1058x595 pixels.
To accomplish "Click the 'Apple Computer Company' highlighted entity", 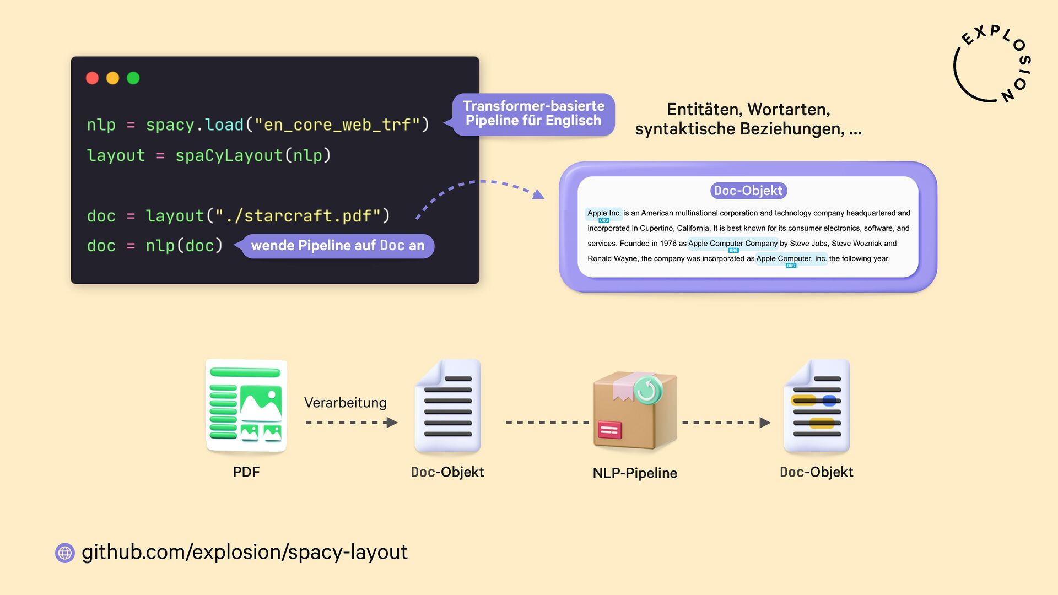I will [732, 244].
